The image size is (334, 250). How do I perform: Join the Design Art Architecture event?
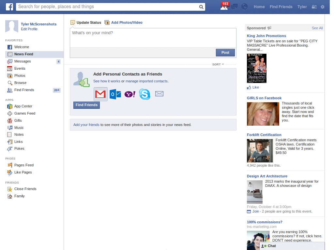coord(256,211)
